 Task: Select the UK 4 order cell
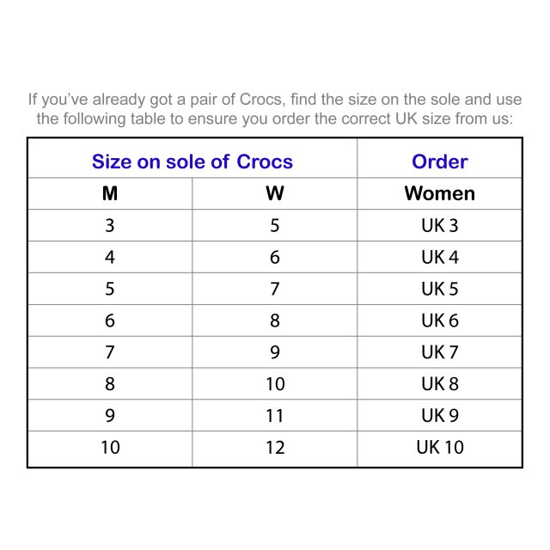pos(439,257)
